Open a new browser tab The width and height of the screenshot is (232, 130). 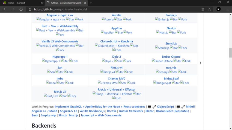point(91,3)
